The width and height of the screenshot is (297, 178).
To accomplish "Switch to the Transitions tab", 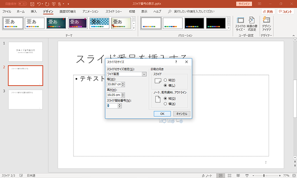I will [68, 12].
